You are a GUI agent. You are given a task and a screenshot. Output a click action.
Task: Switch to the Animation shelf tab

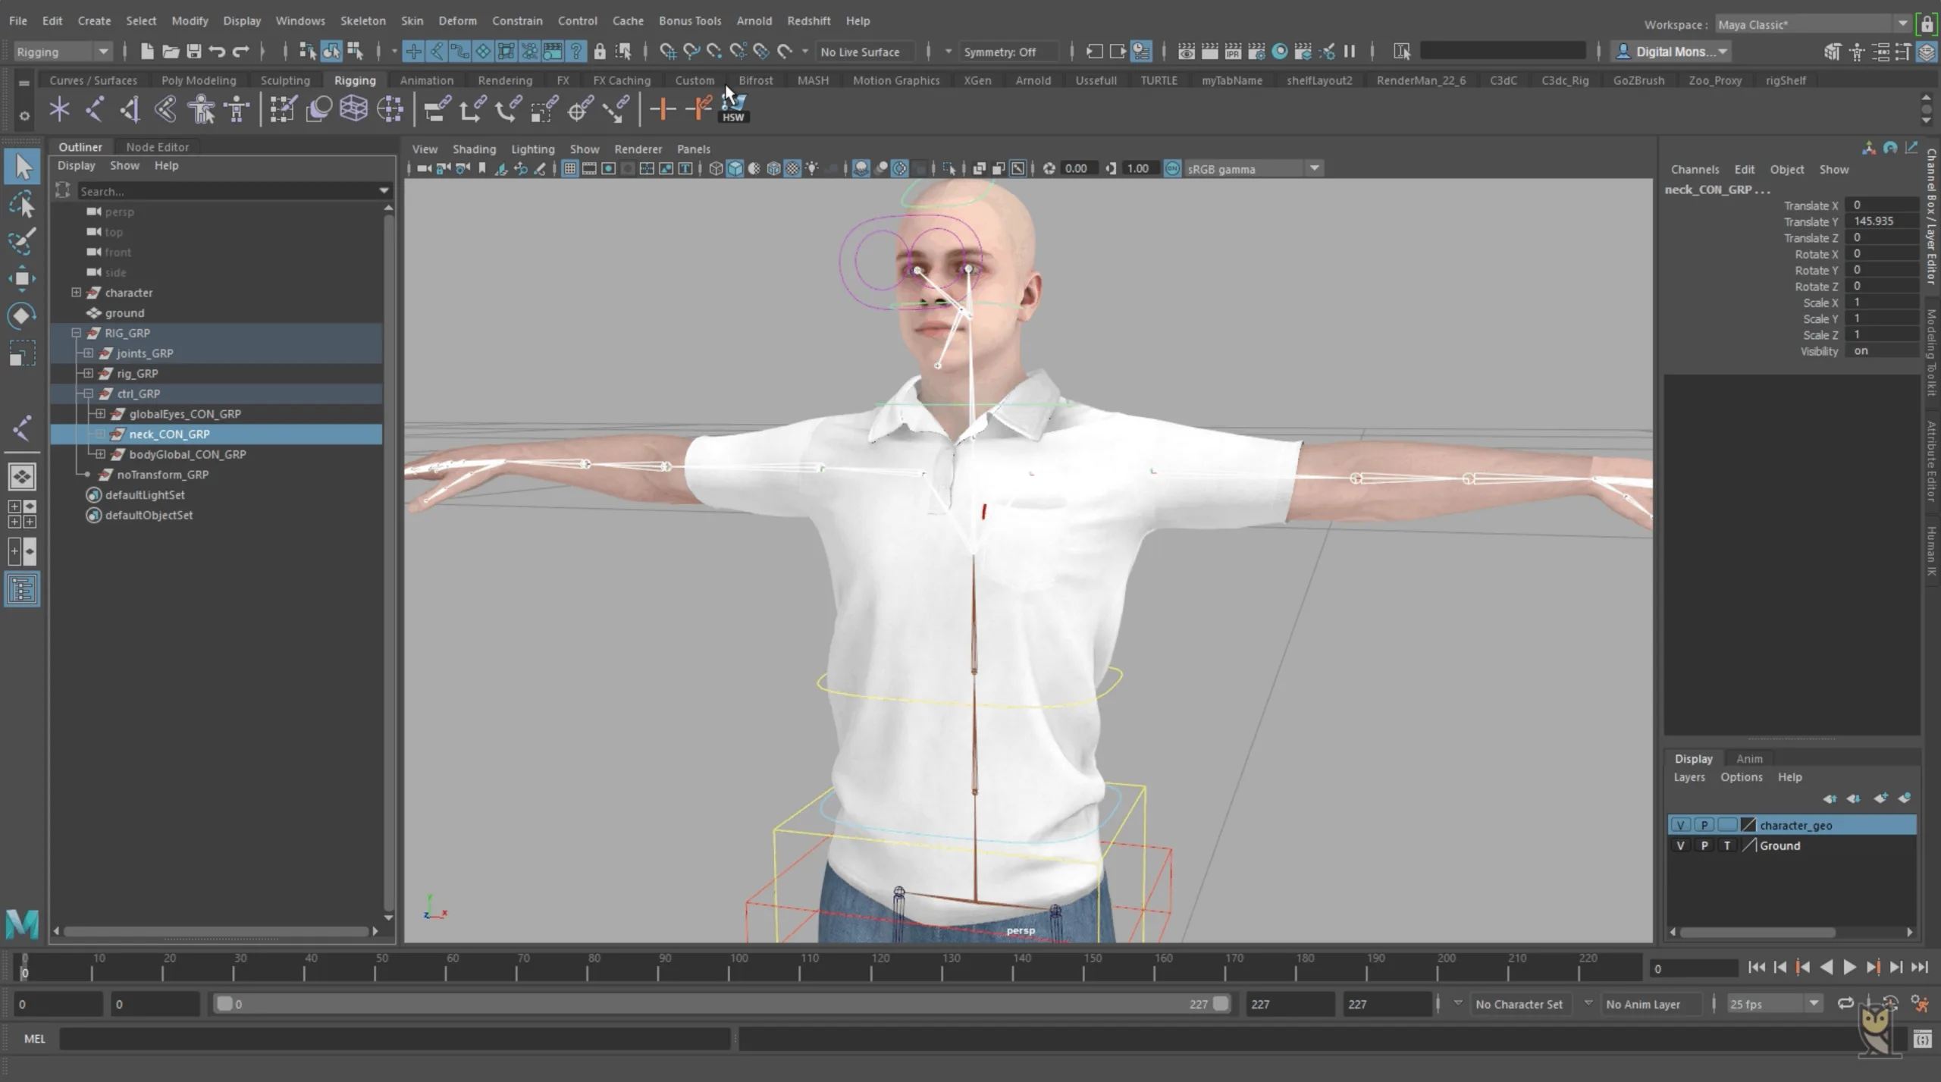coord(427,80)
